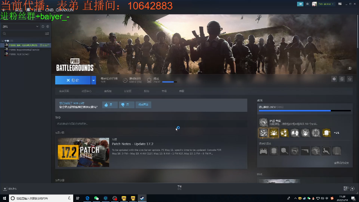Click the locked vehicle achievement icon
Screen dimensions: 359x202
pyautogui.click(x=263, y=151)
